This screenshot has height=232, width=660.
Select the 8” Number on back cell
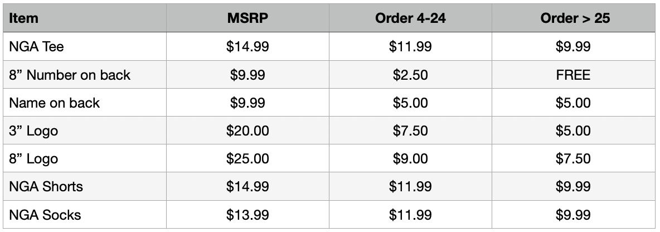(x=70, y=75)
